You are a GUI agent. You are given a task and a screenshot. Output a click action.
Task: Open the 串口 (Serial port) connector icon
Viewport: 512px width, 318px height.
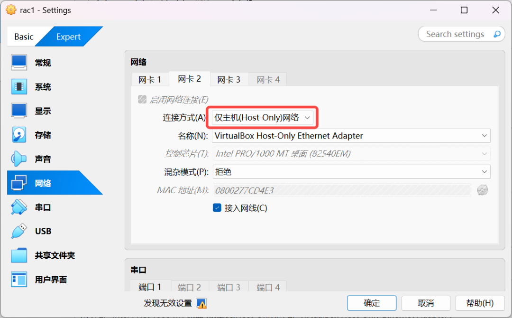19,207
